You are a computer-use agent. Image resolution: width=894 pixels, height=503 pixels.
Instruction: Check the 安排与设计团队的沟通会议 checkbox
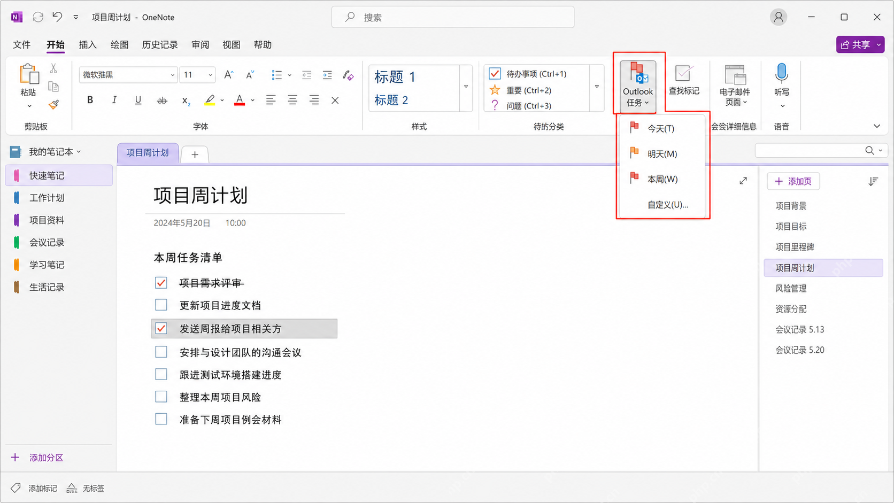161,352
